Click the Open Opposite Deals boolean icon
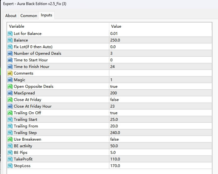The height and width of the screenshot is (174, 218). coord(10,87)
